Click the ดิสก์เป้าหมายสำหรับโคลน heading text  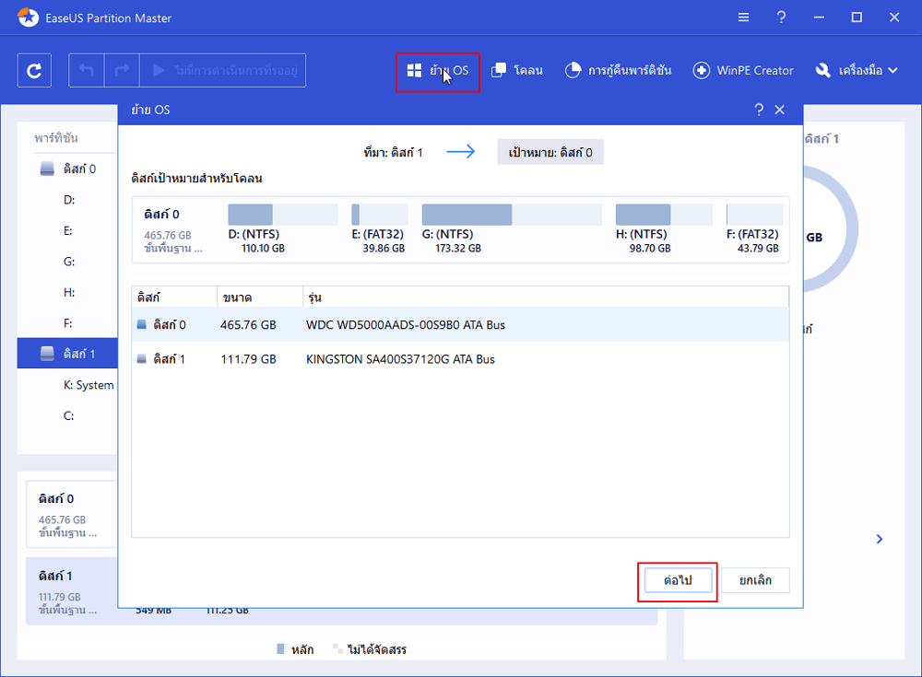pos(197,178)
